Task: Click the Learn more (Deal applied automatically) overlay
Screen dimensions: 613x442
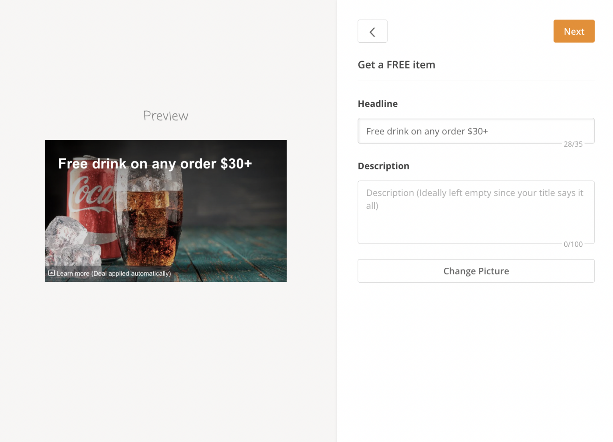Action: (113, 273)
